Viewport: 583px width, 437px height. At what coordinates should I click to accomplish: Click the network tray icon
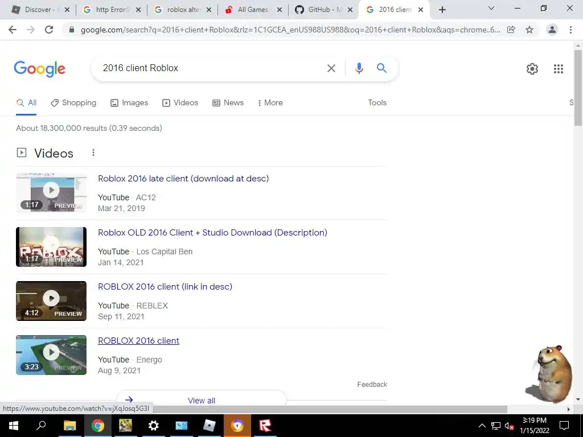click(x=496, y=426)
